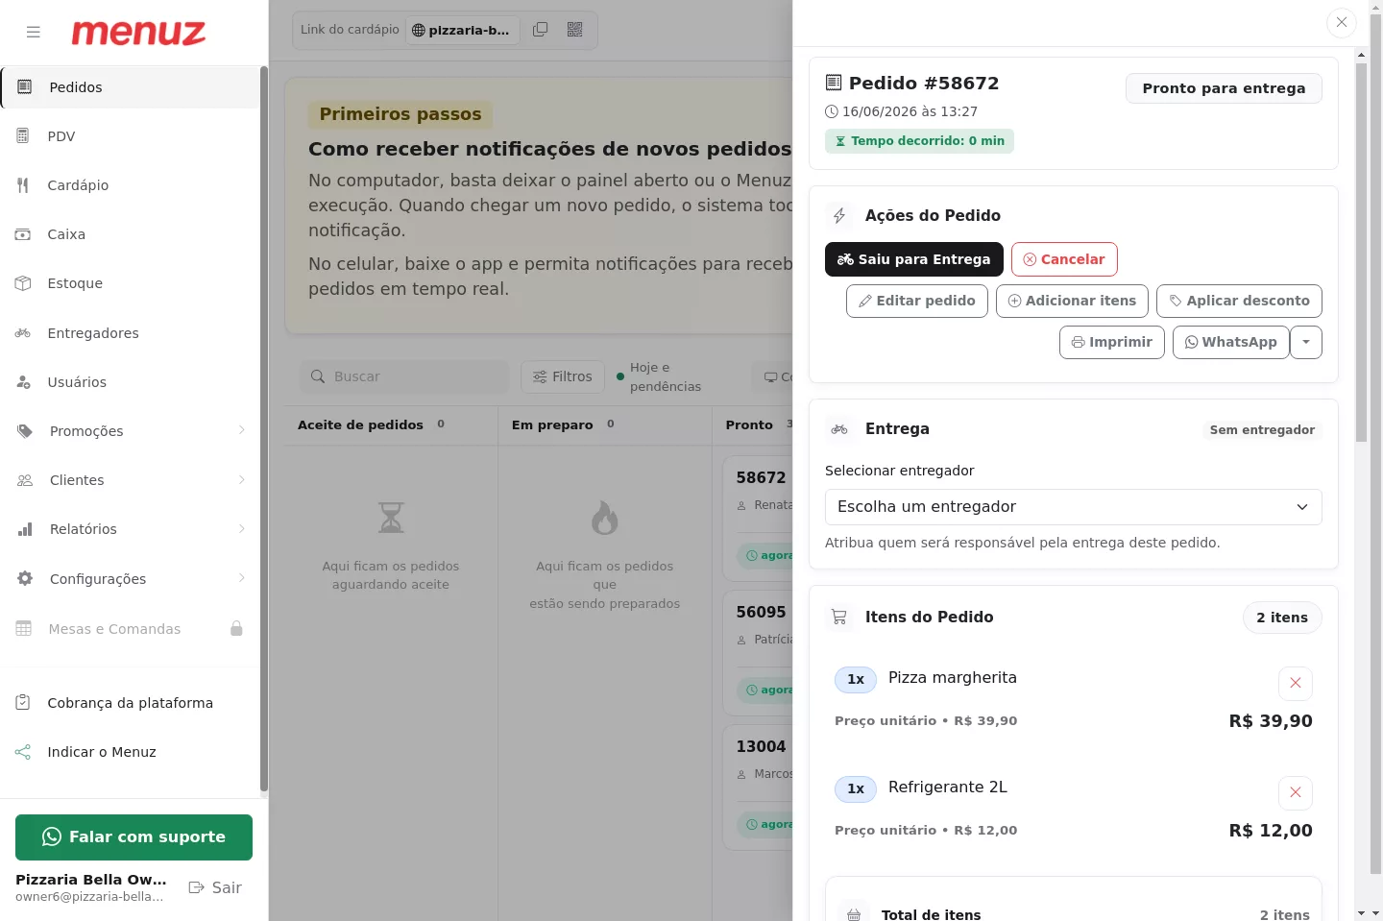Copy the cardápio link with copy icon
The height and width of the screenshot is (921, 1383).
541,30
